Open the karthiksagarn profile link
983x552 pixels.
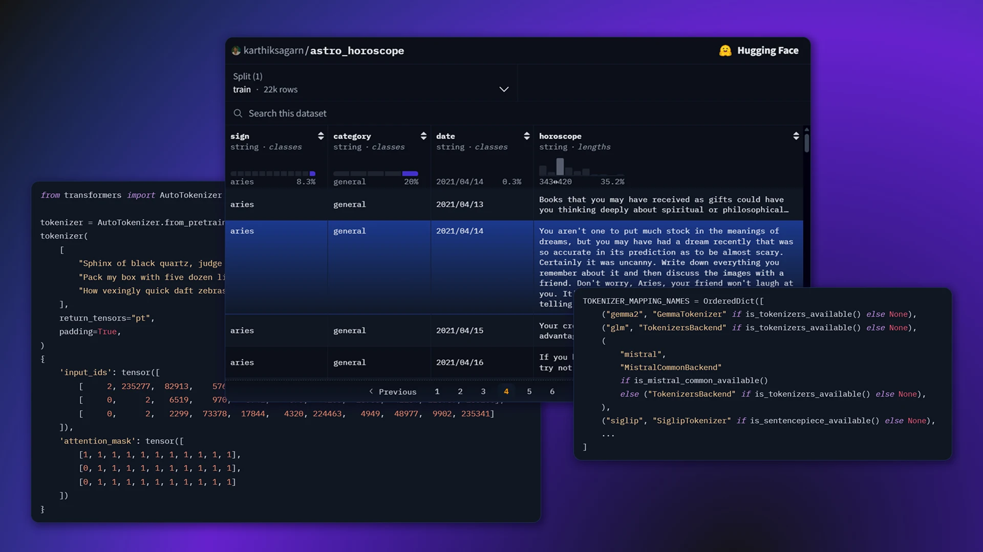tap(273, 51)
